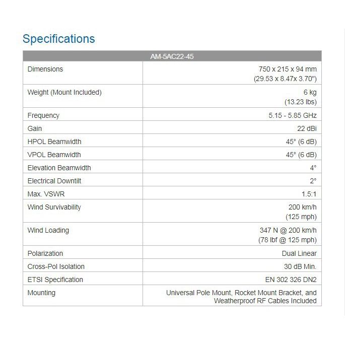This screenshot has height=345, width=345.
Task: Click the 22 dBi gain value
Action: pos(306,128)
